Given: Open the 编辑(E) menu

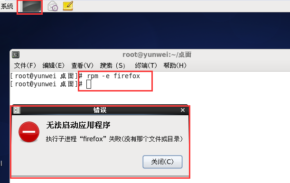Looking at the screenshot, I should (x=54, y=65).
